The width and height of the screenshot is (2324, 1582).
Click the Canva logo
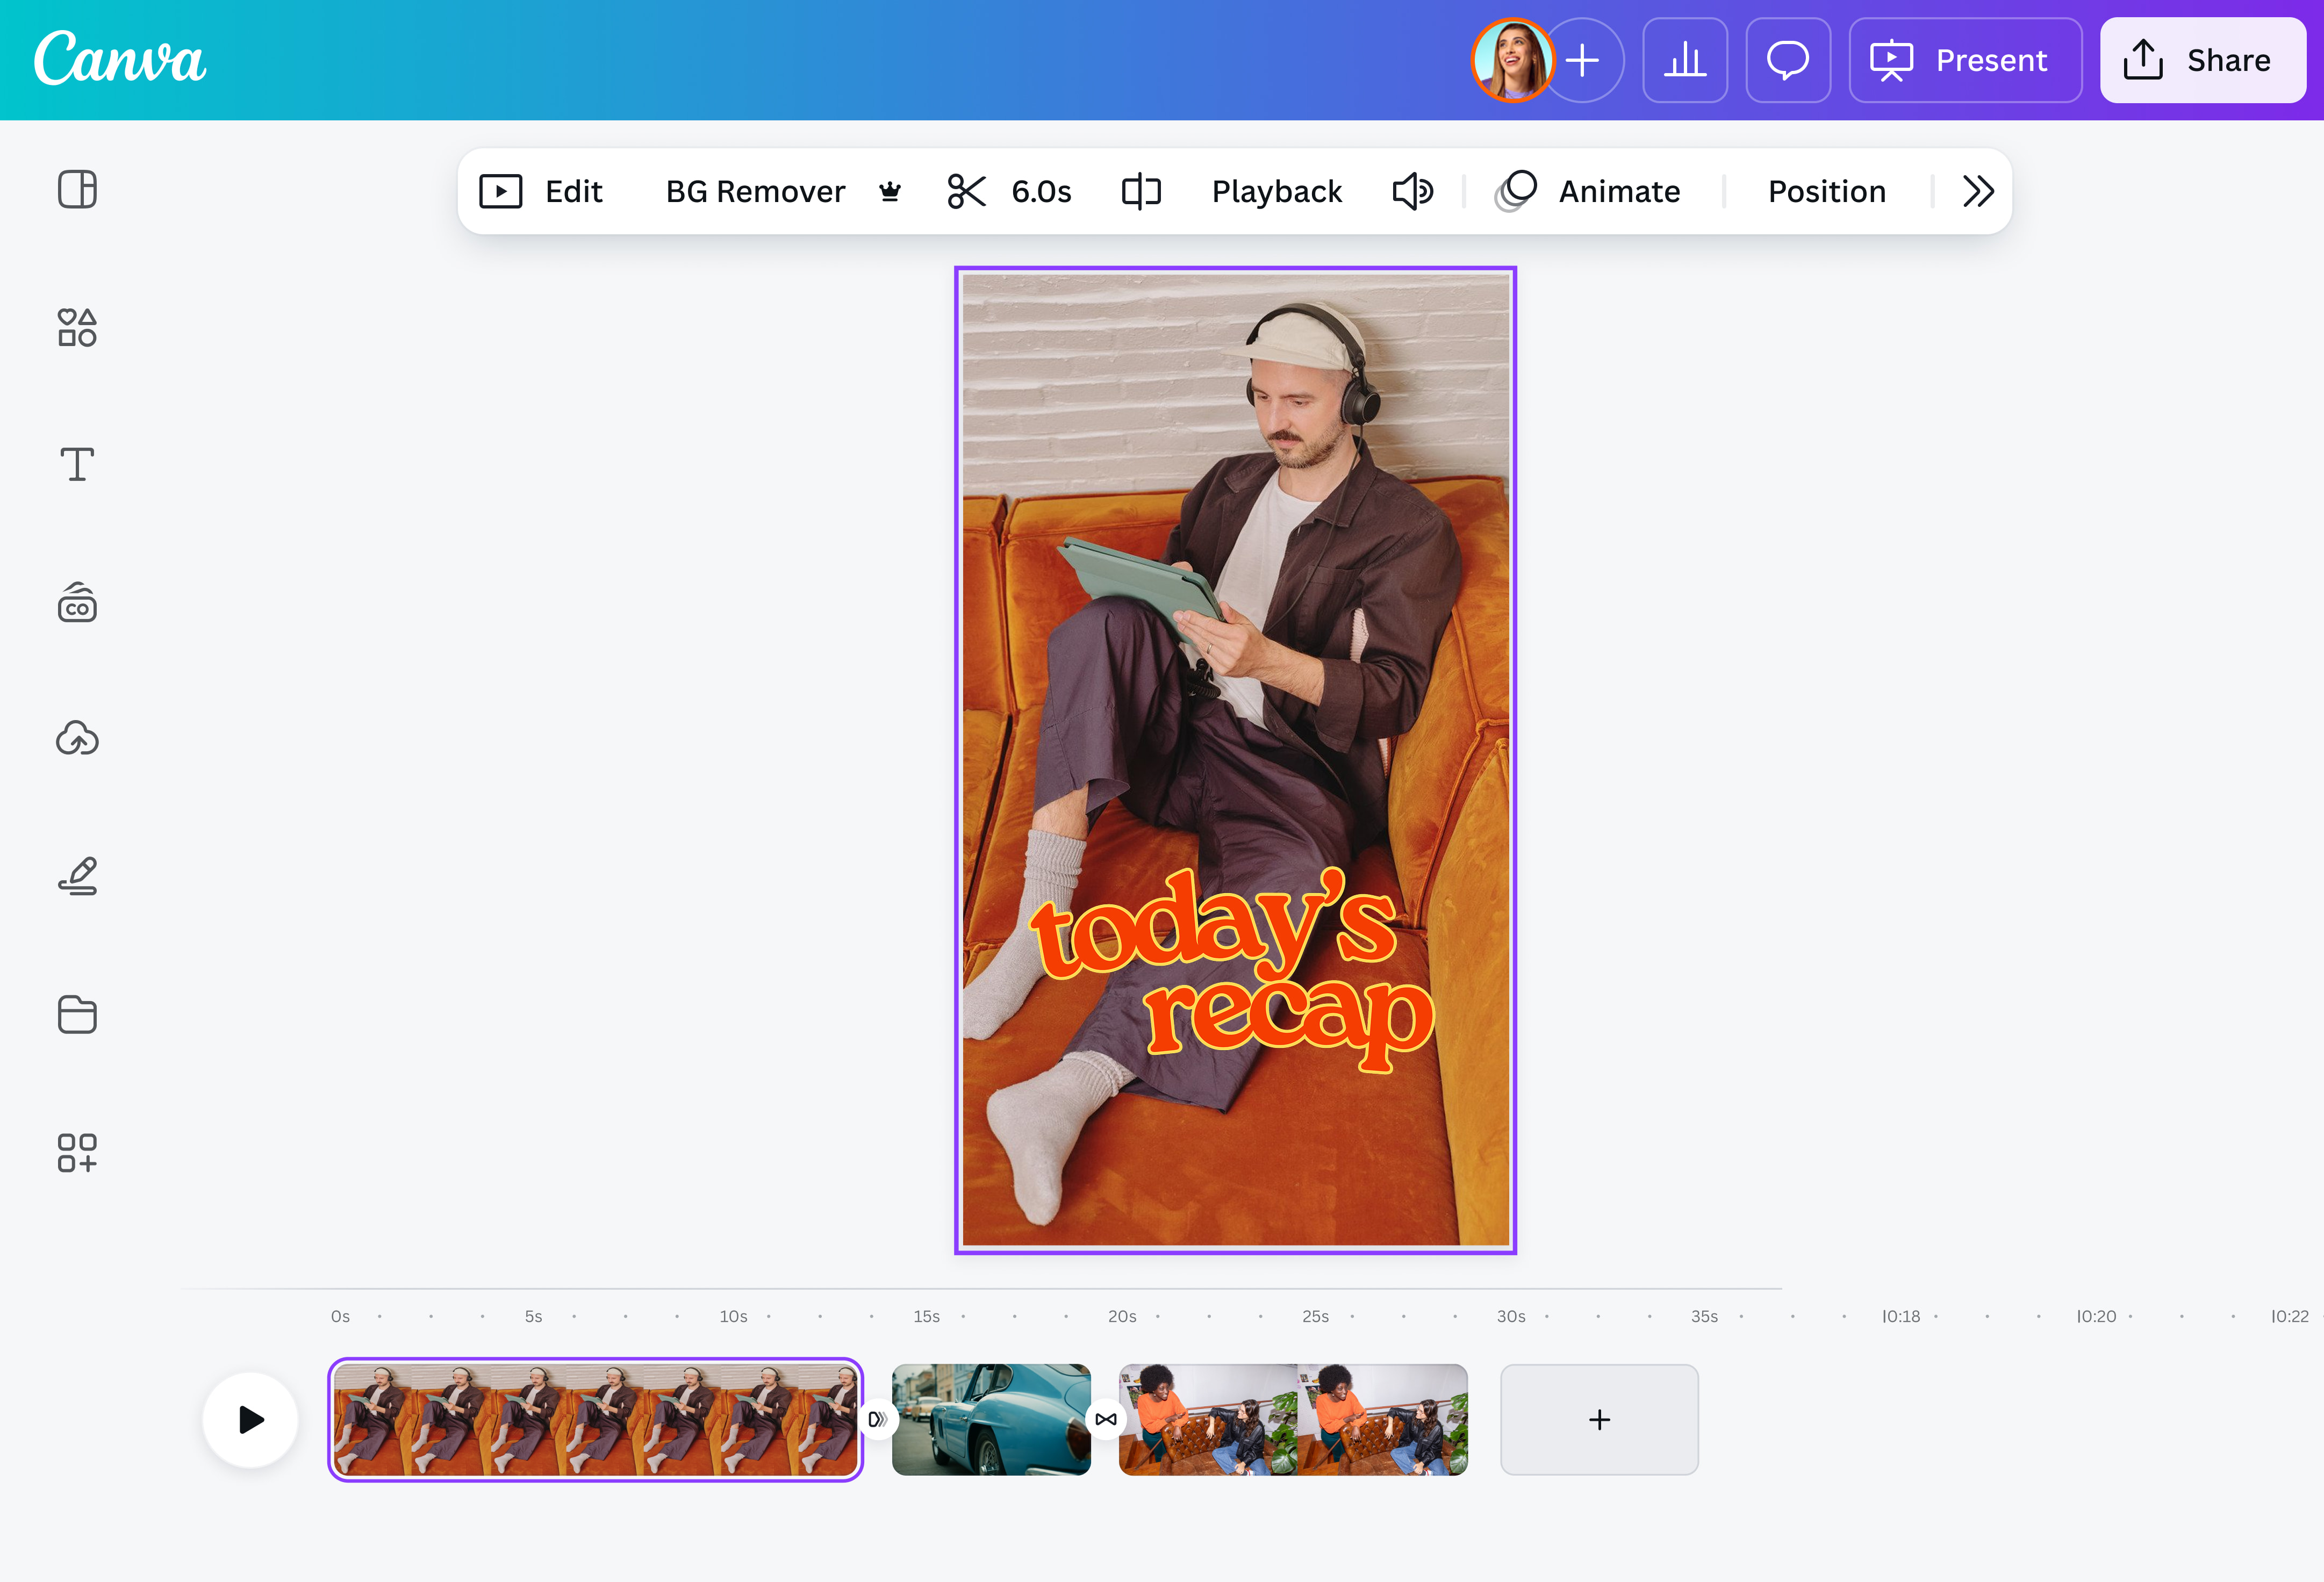coord(120,58)
